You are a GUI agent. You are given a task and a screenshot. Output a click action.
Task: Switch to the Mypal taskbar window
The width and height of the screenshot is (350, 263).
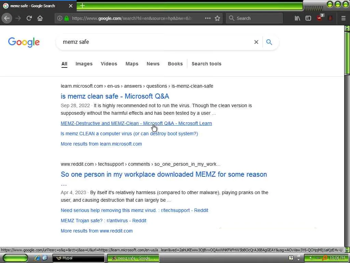(x=78, y=258)
